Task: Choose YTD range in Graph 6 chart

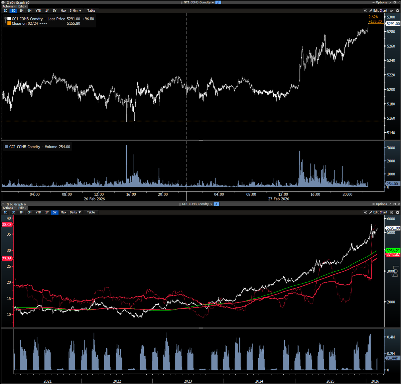Action: tap(38, 212)
